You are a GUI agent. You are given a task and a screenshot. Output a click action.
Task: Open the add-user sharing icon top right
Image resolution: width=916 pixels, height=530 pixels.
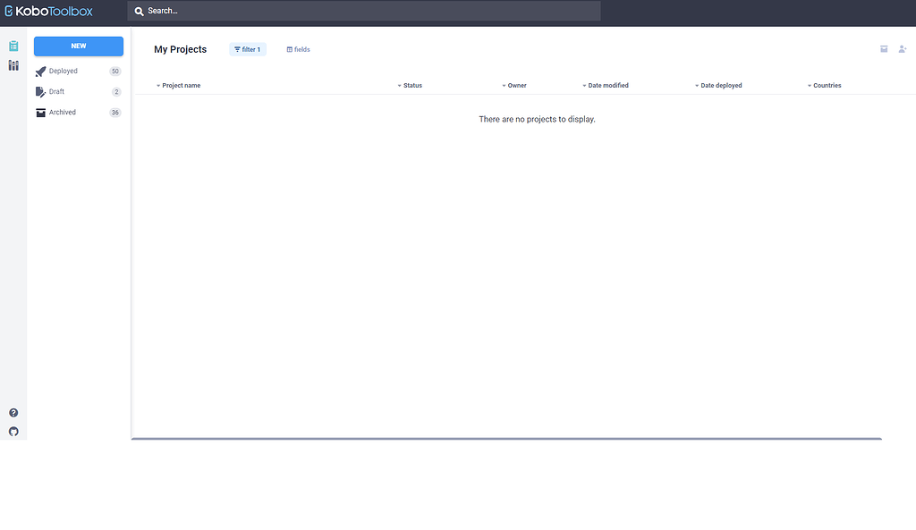903,49
